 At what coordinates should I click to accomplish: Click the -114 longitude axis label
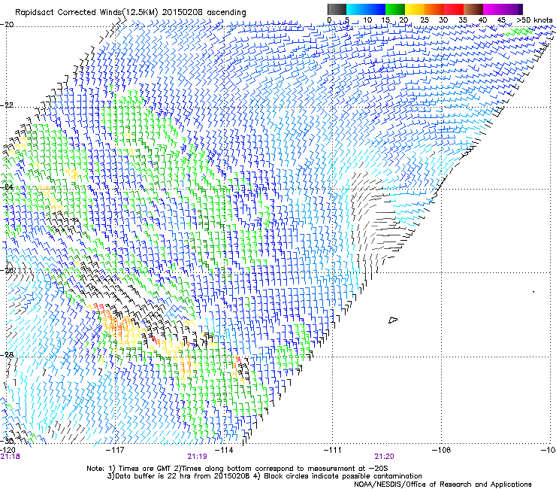click(225, 450)
